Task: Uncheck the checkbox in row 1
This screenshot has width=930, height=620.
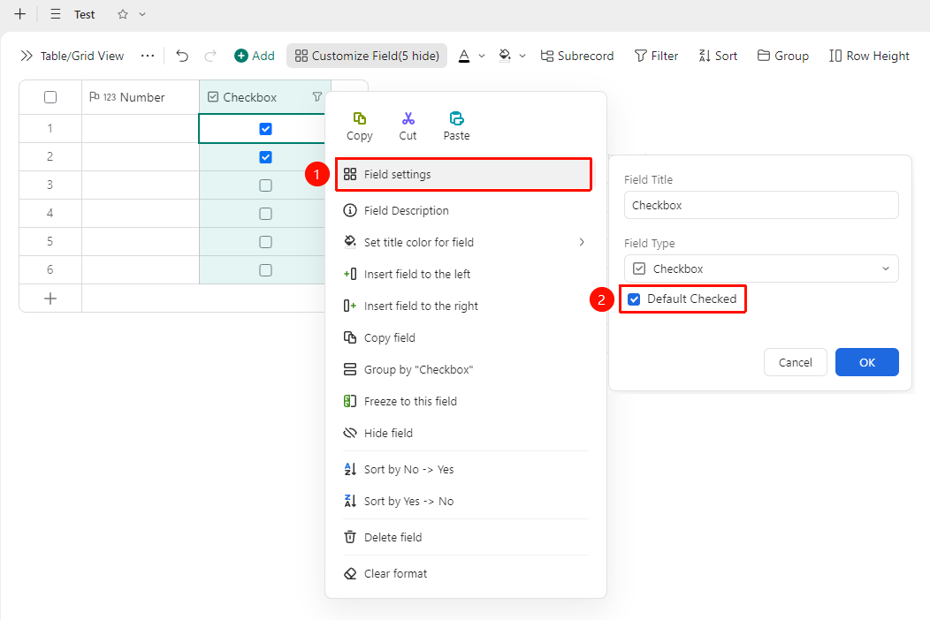Action: (266, 129)
